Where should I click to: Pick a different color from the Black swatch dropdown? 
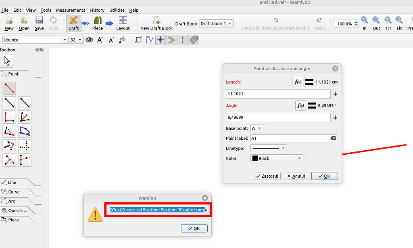coord(276,158)
